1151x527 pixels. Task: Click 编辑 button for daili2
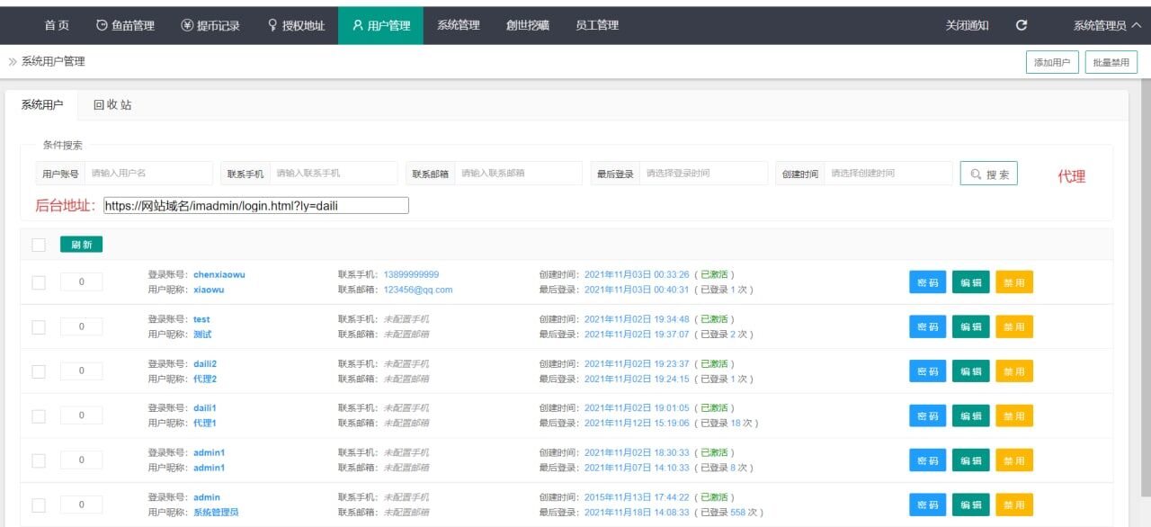pyautogui.click(x=971, y=371)
